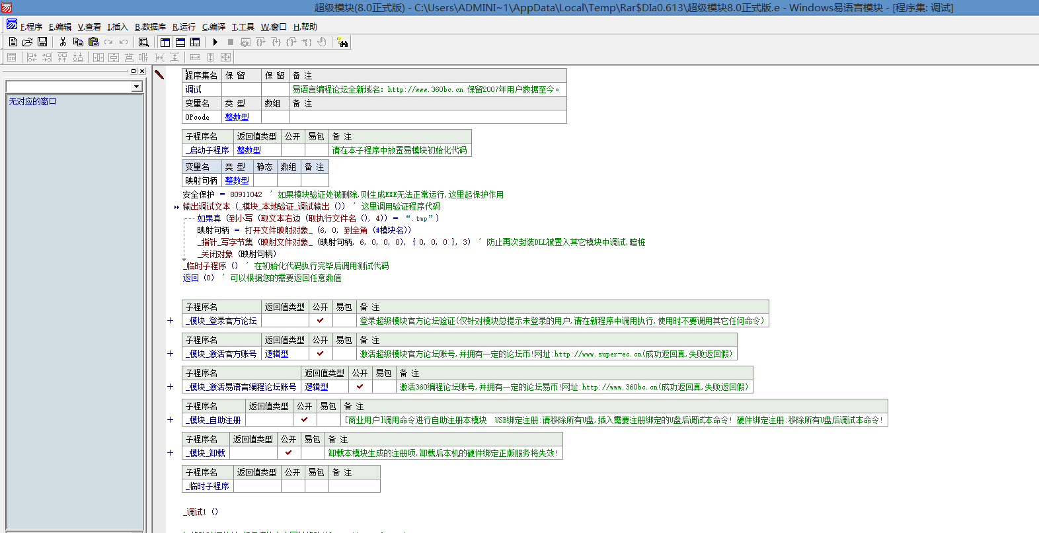Click the align-top layout icon
This screenshot has width=1039, height=533.
point(62,58)
